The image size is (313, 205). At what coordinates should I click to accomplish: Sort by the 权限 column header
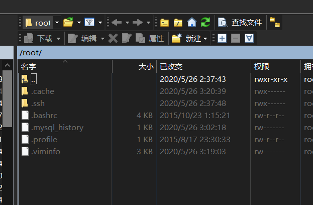tap(276, 66)
